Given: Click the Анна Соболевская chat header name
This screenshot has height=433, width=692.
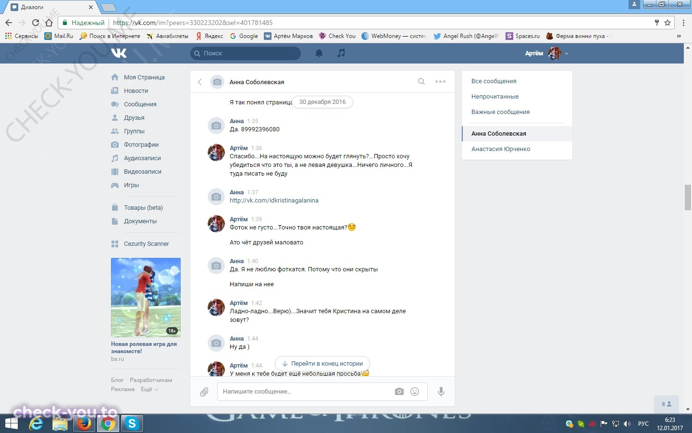Looking at the screenshot, I should [x=257, y=82].
